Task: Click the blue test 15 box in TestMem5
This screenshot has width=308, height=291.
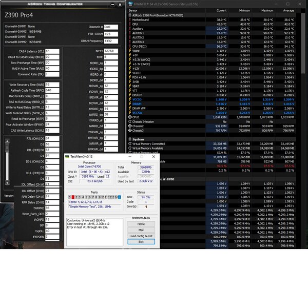Action: point(120,197)
